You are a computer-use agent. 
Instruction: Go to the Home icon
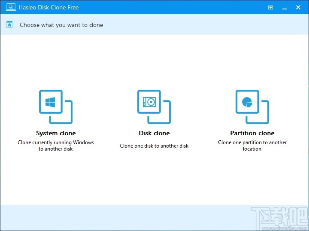click(x=9, y=24)
